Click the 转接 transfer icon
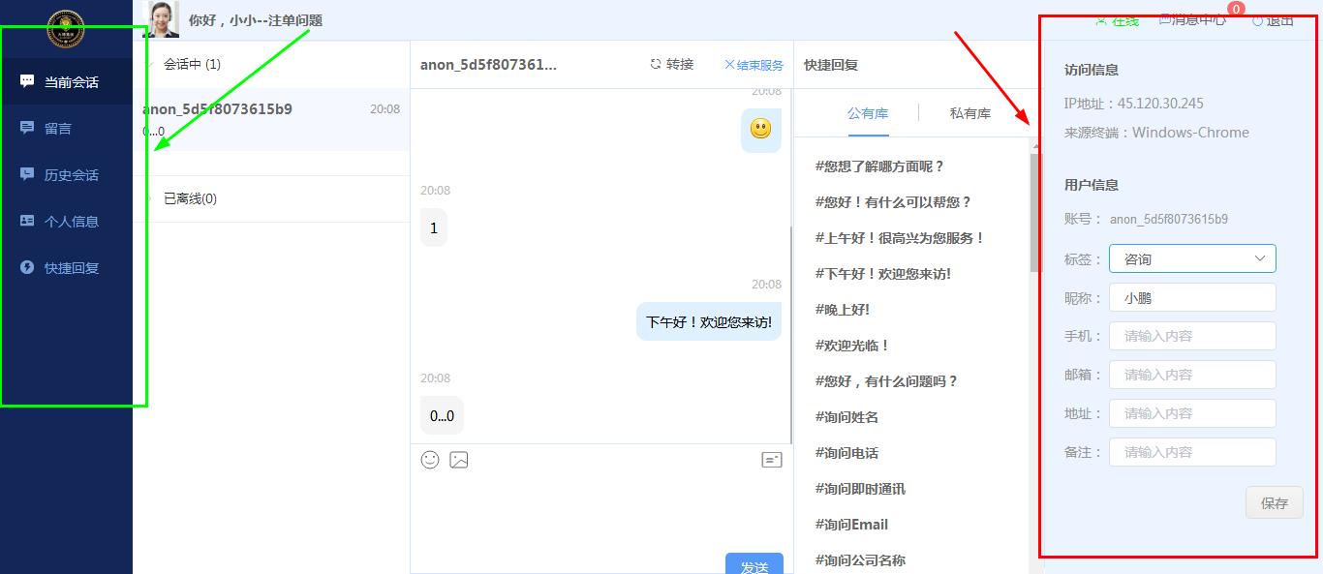Image resolution: width=1323 pixels, height=574 pixels. tap(656, 64)
